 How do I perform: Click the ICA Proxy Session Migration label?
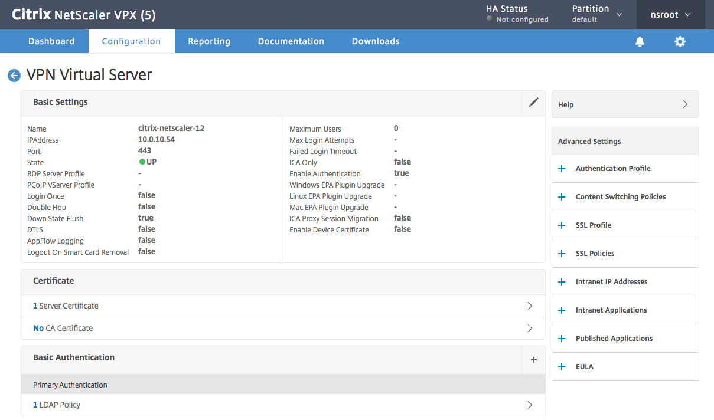click(334, 219)
